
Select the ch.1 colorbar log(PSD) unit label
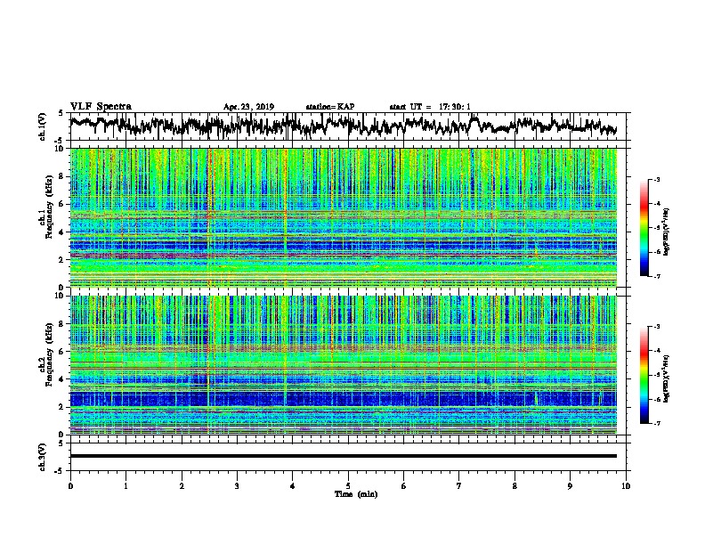pyautogui.click(x=667, y=232)
